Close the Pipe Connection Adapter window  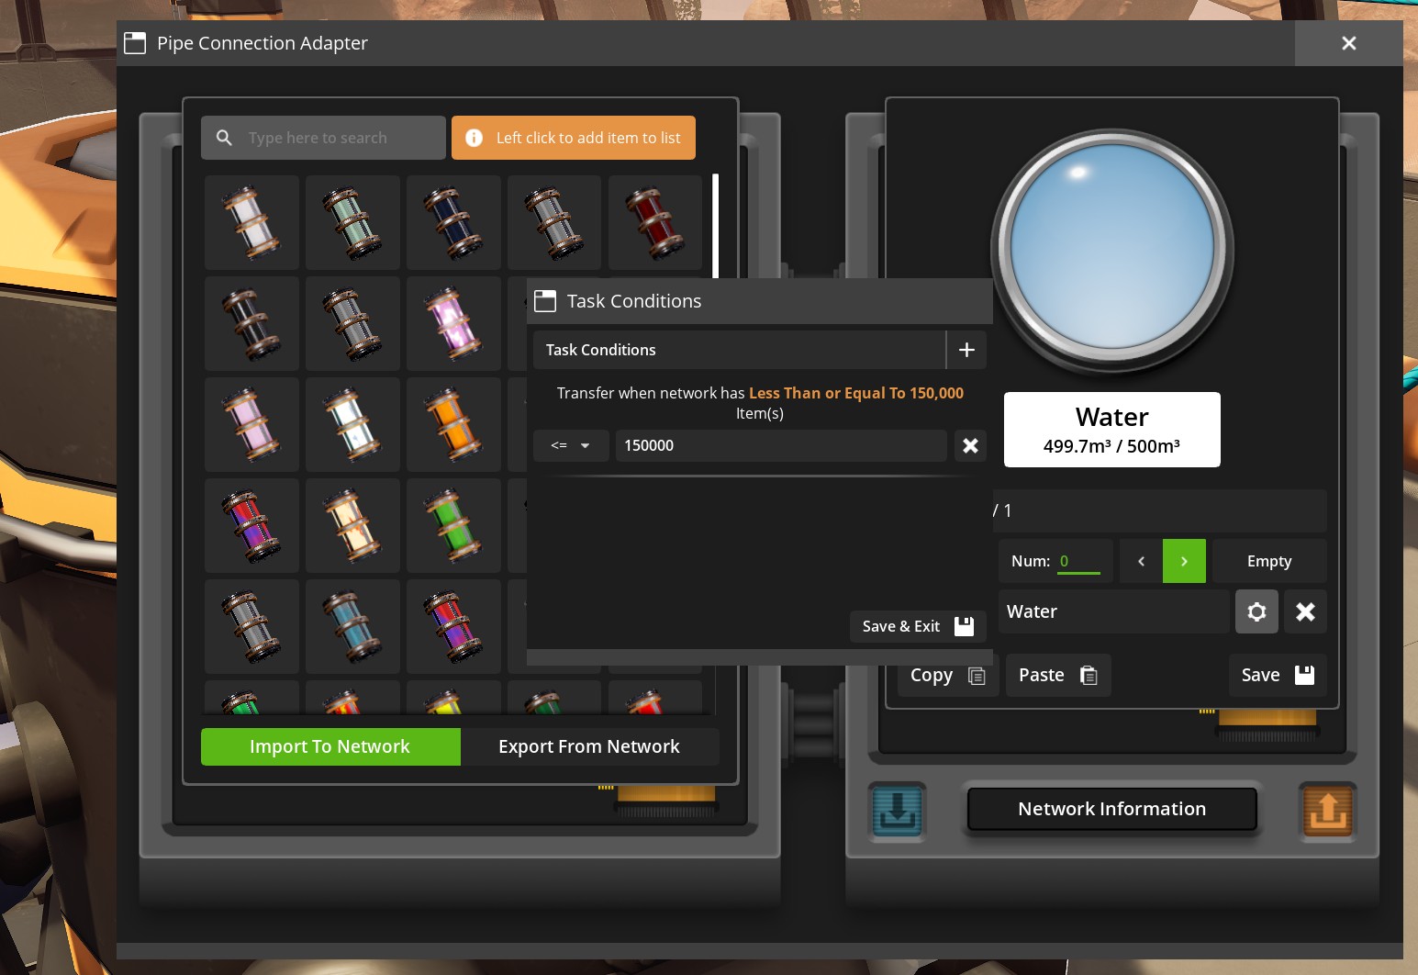1349,43
